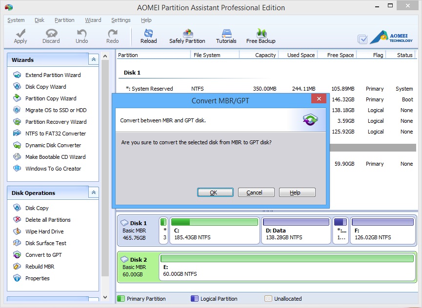Confirm conversion with OK button
The width and height of the screenshot is (422, 308).
(215, 192)
